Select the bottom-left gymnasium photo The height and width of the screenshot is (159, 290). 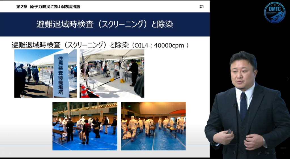85,126
